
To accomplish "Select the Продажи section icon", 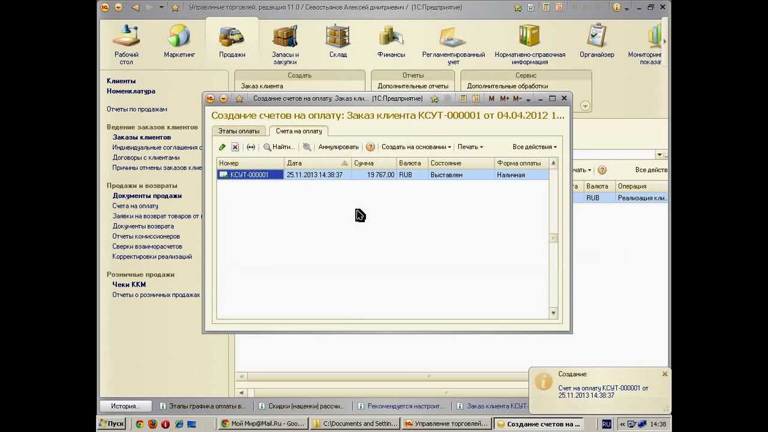I will (232, 36).
